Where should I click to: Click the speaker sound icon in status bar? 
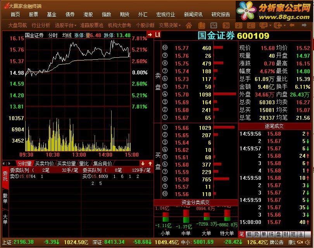coord(307,242)
